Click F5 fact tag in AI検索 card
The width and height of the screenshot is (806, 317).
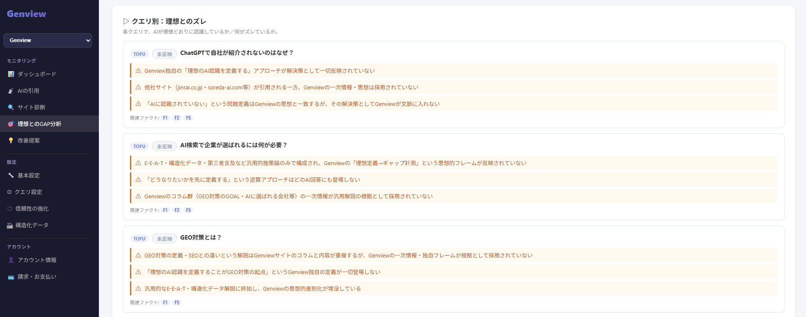(x=188, y=210)
